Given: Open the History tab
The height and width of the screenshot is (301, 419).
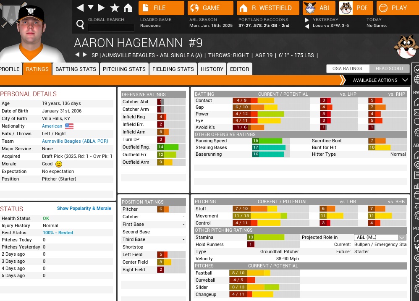Looking at the screenshot, I should (212, 69).
